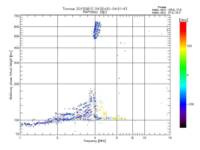200x150 pixels.
Task: Click the x-axis '16' tick label
Action: (170, 138)
